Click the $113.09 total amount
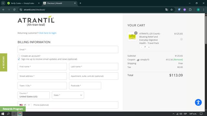Image resolution: width=207 pixels, height=116 pixels. pos(176,75)
